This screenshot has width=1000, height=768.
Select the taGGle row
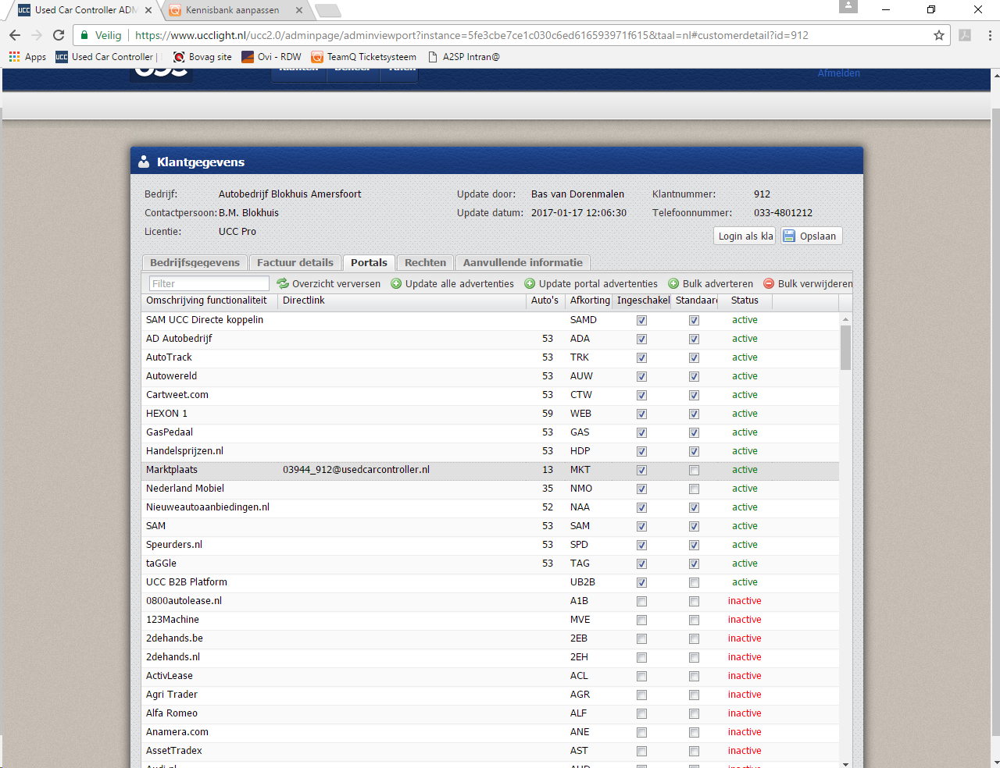point(491,564)
